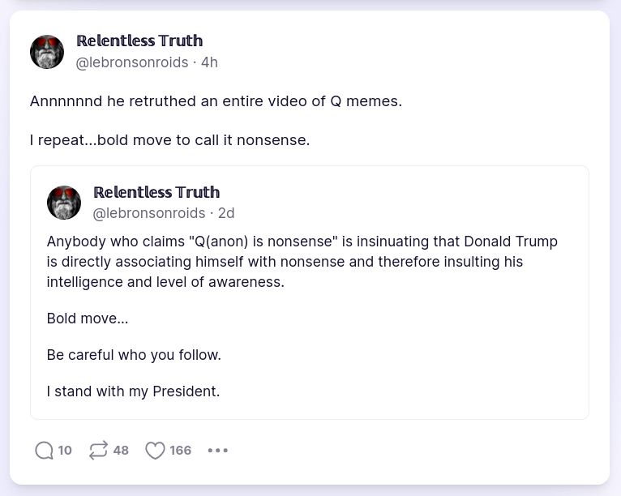Open the three-dot more options menu
621x496 pixels.
pyautogui.click(x=218, y=451)
